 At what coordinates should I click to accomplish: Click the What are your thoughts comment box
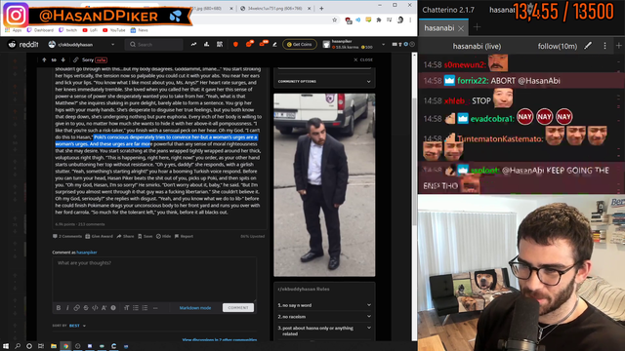click(x=154, y=279)
